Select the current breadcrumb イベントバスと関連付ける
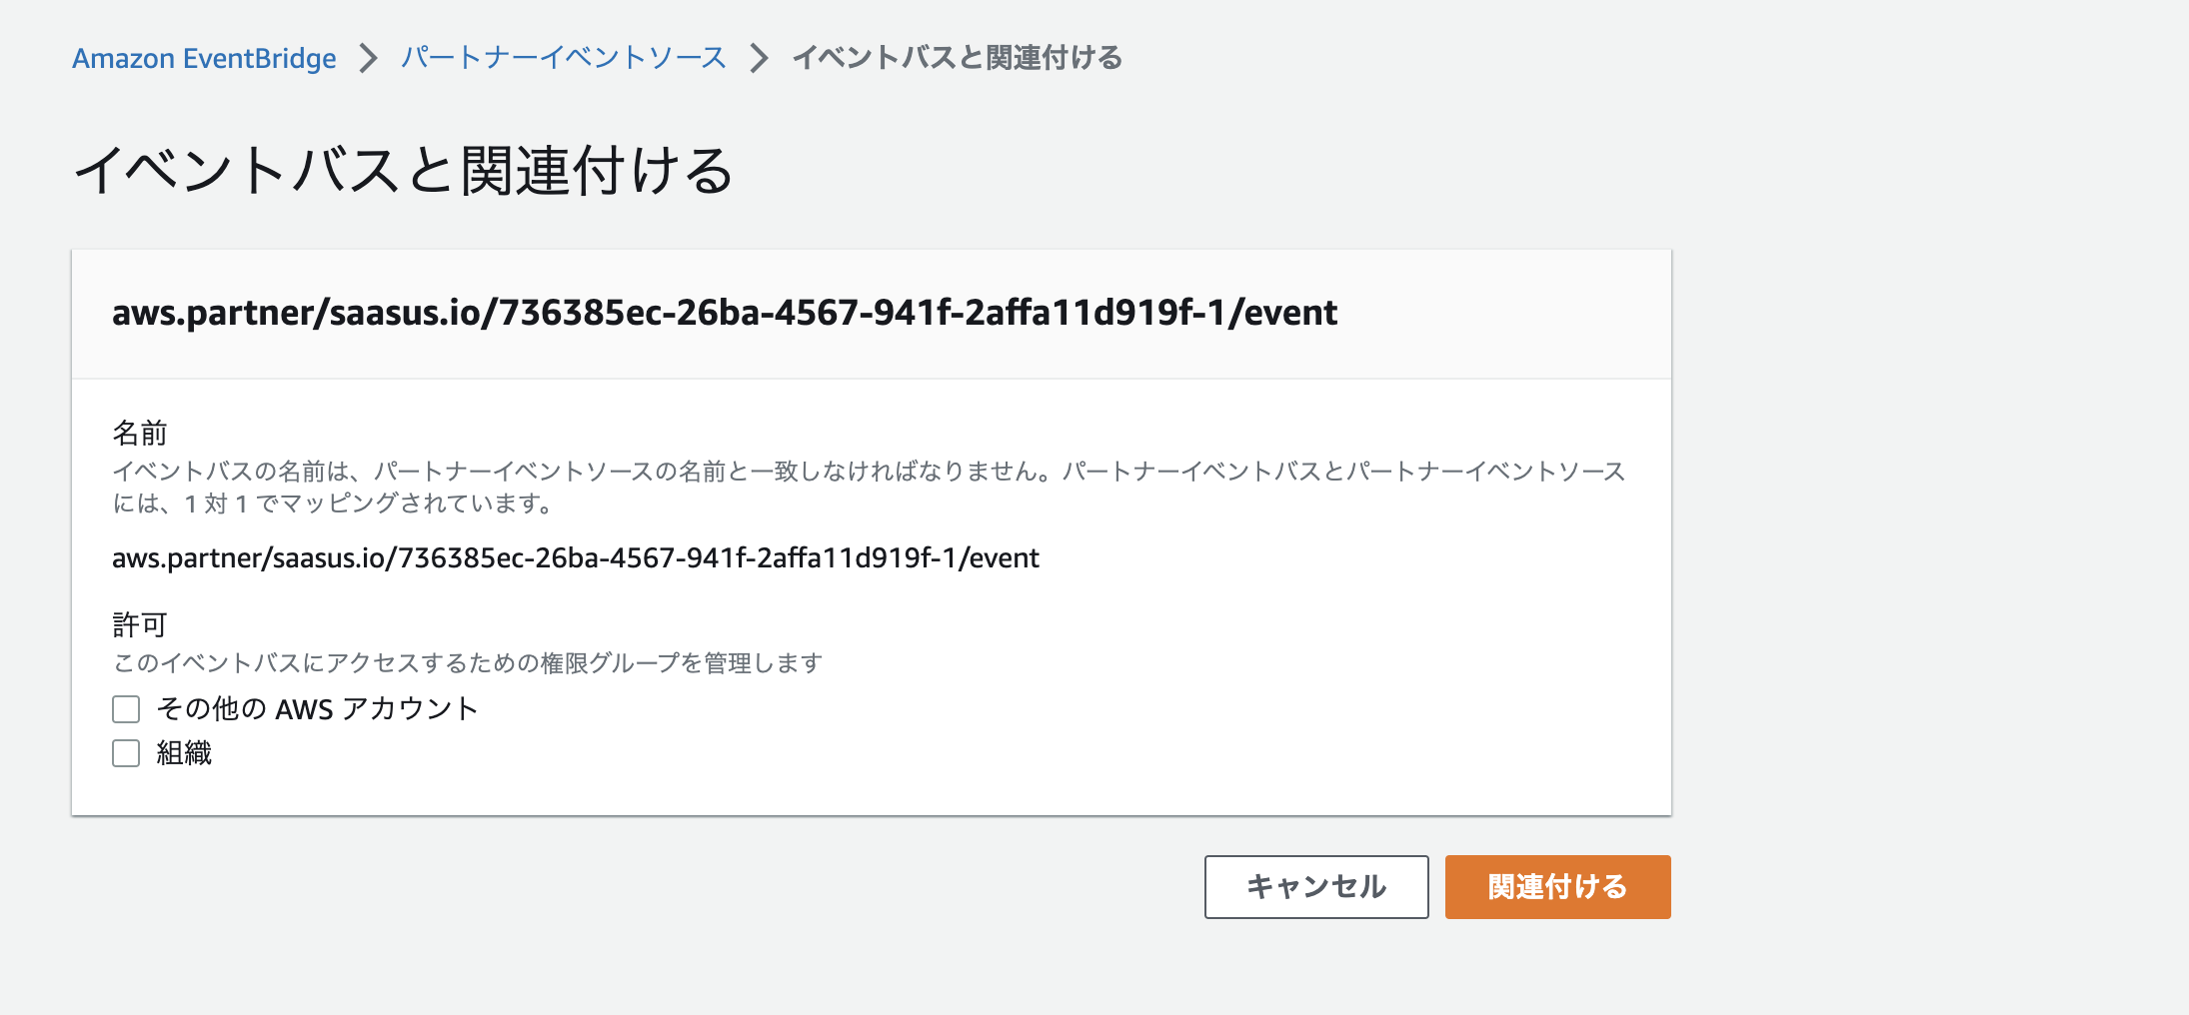The image size is (2189, 1015). point(958,58)
